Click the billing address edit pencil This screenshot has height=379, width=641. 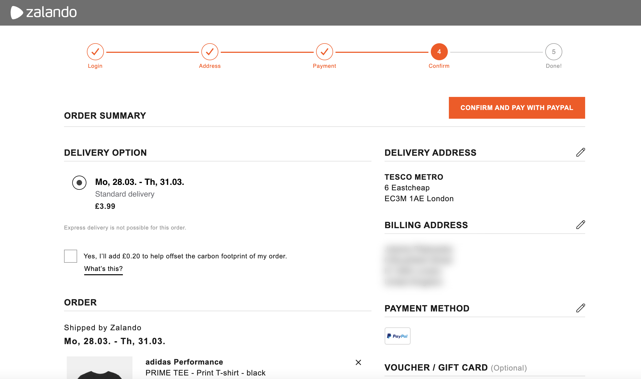580,225
